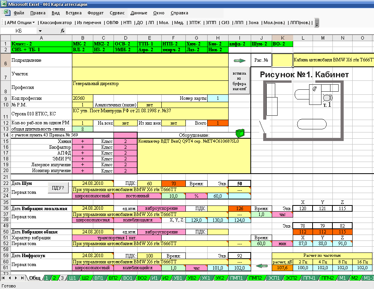This screenshot has height=289, width=374.
Task: Click the green right arrow icon
Action: tap(239, 61)
